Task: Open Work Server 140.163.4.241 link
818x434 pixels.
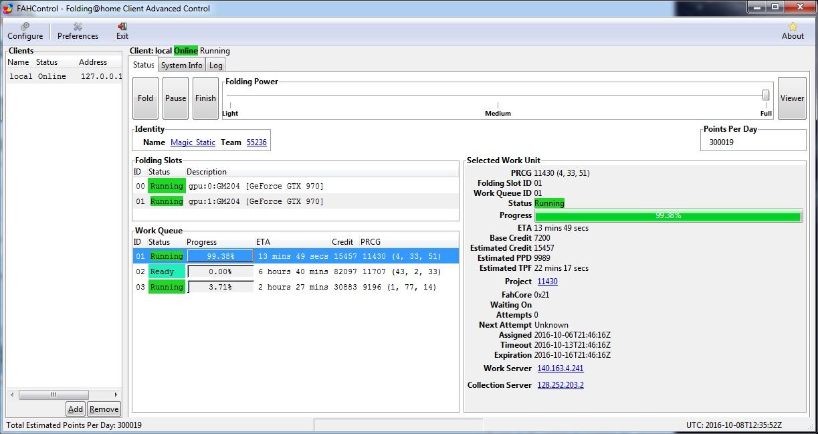Action: tap(560, 368)
